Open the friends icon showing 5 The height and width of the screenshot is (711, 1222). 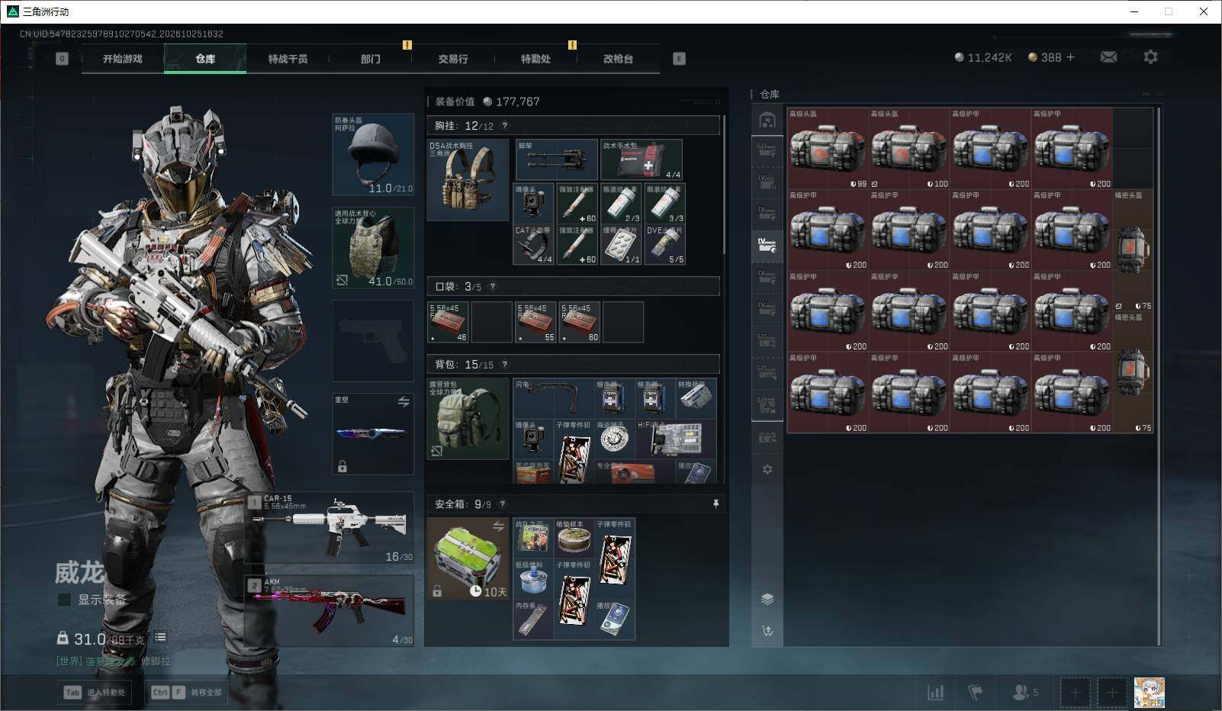[1025, 693]
